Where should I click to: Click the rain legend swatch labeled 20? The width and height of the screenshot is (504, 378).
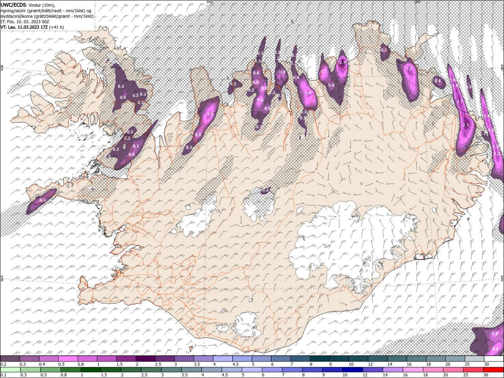pos(453,370)
